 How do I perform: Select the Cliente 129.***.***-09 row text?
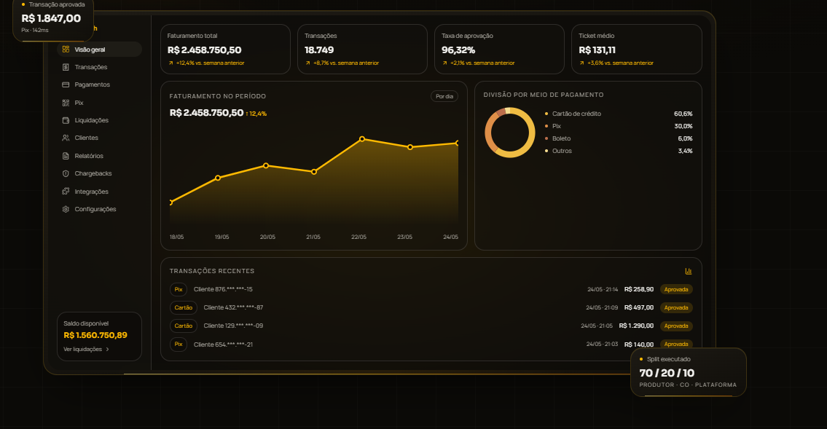click(233, 326)
